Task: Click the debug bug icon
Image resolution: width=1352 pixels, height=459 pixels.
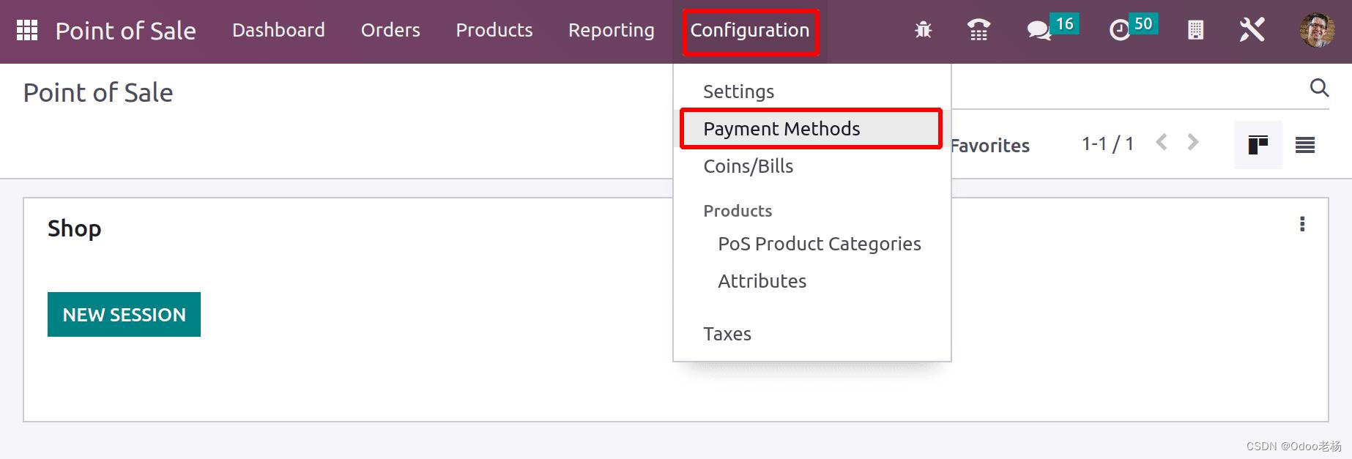Action: point(923,30)
